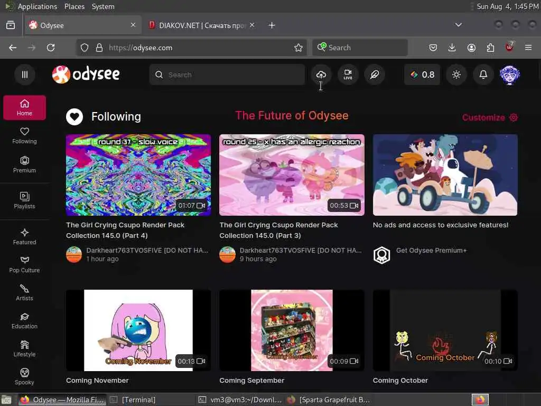Viewport: 541px width, 406px height.
Task: Close the Odysee tab
Action: 133,25
